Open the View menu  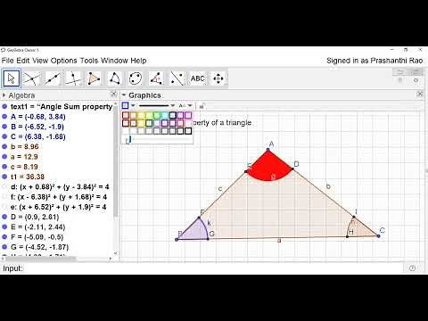coord(40,61)
